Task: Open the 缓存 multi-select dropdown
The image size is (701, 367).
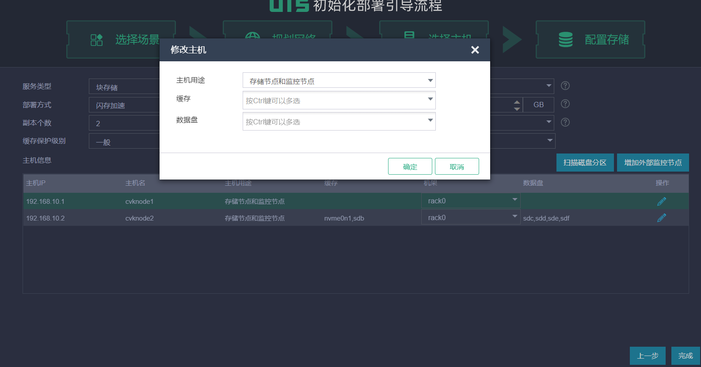Action: click(339, 100)
